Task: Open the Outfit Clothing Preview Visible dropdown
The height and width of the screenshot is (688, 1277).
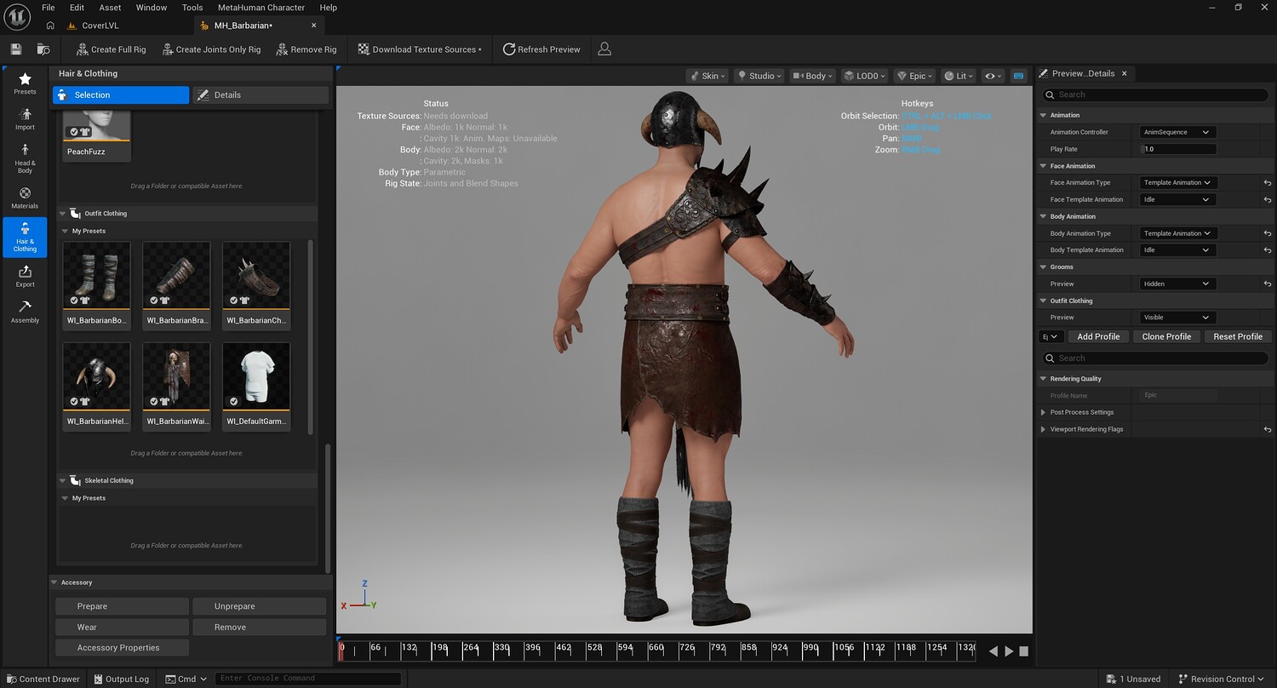Action: click(1176, 318)
